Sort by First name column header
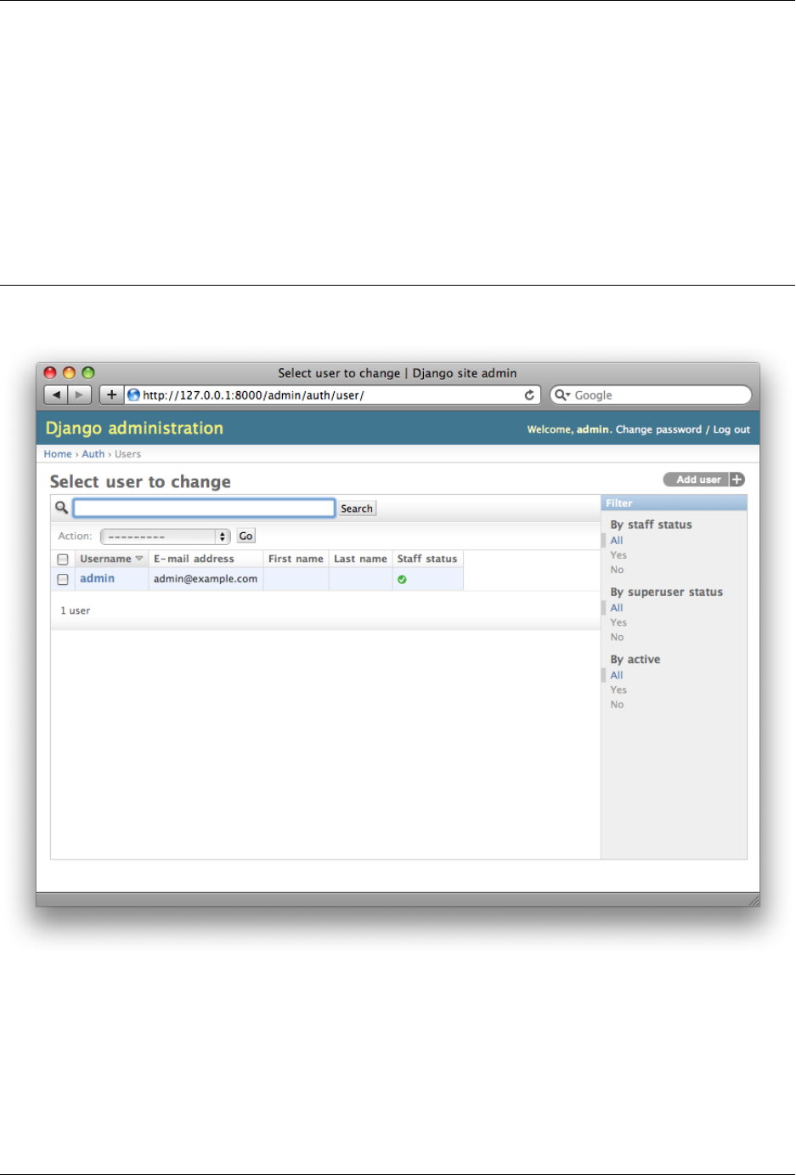Screen dimensions: 796x1175 coord(296,559)
